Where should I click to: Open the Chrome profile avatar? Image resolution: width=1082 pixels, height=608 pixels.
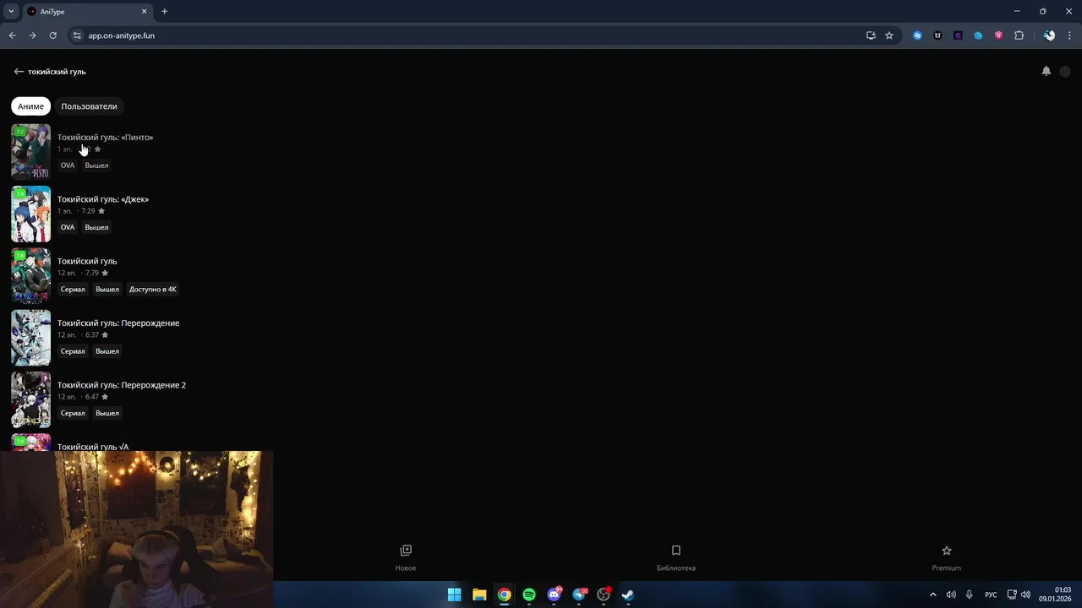click(1049, 35)
